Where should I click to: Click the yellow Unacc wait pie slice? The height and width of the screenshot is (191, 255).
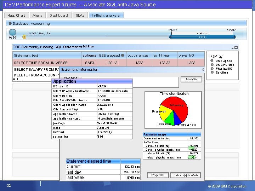coord(165,112)
